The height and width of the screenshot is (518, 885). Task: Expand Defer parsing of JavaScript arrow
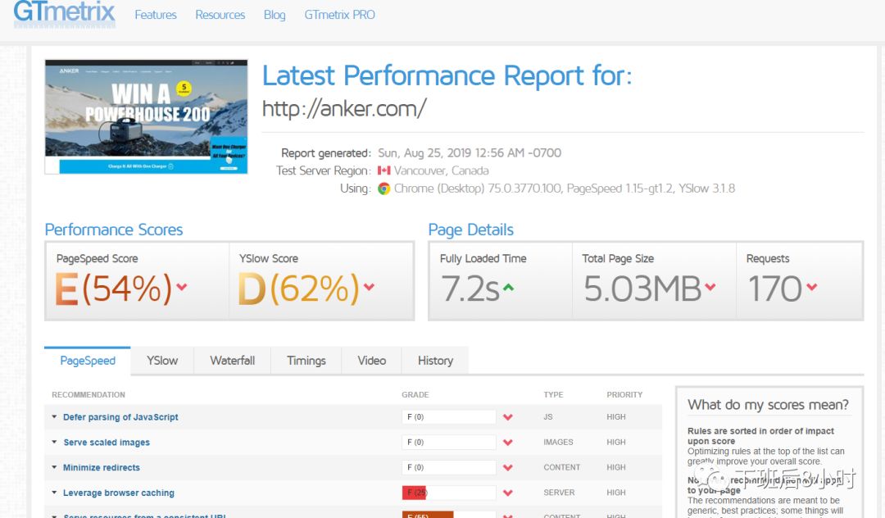coord(54,417)
